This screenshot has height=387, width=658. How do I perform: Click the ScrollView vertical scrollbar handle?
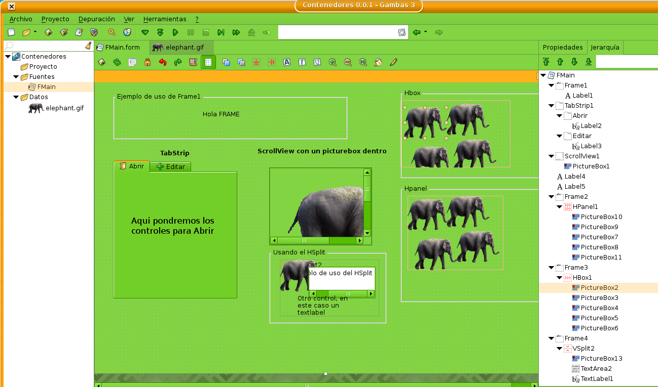click(x=368, y=189)
